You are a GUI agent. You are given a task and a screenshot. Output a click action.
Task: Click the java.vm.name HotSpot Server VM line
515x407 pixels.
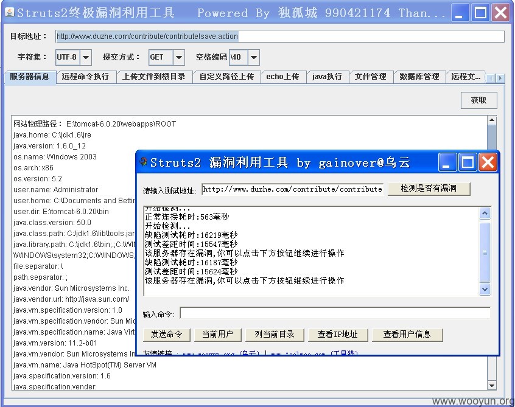click(85, 365)
